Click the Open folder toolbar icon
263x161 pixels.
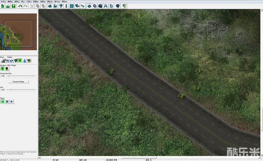tap(8, 6)
